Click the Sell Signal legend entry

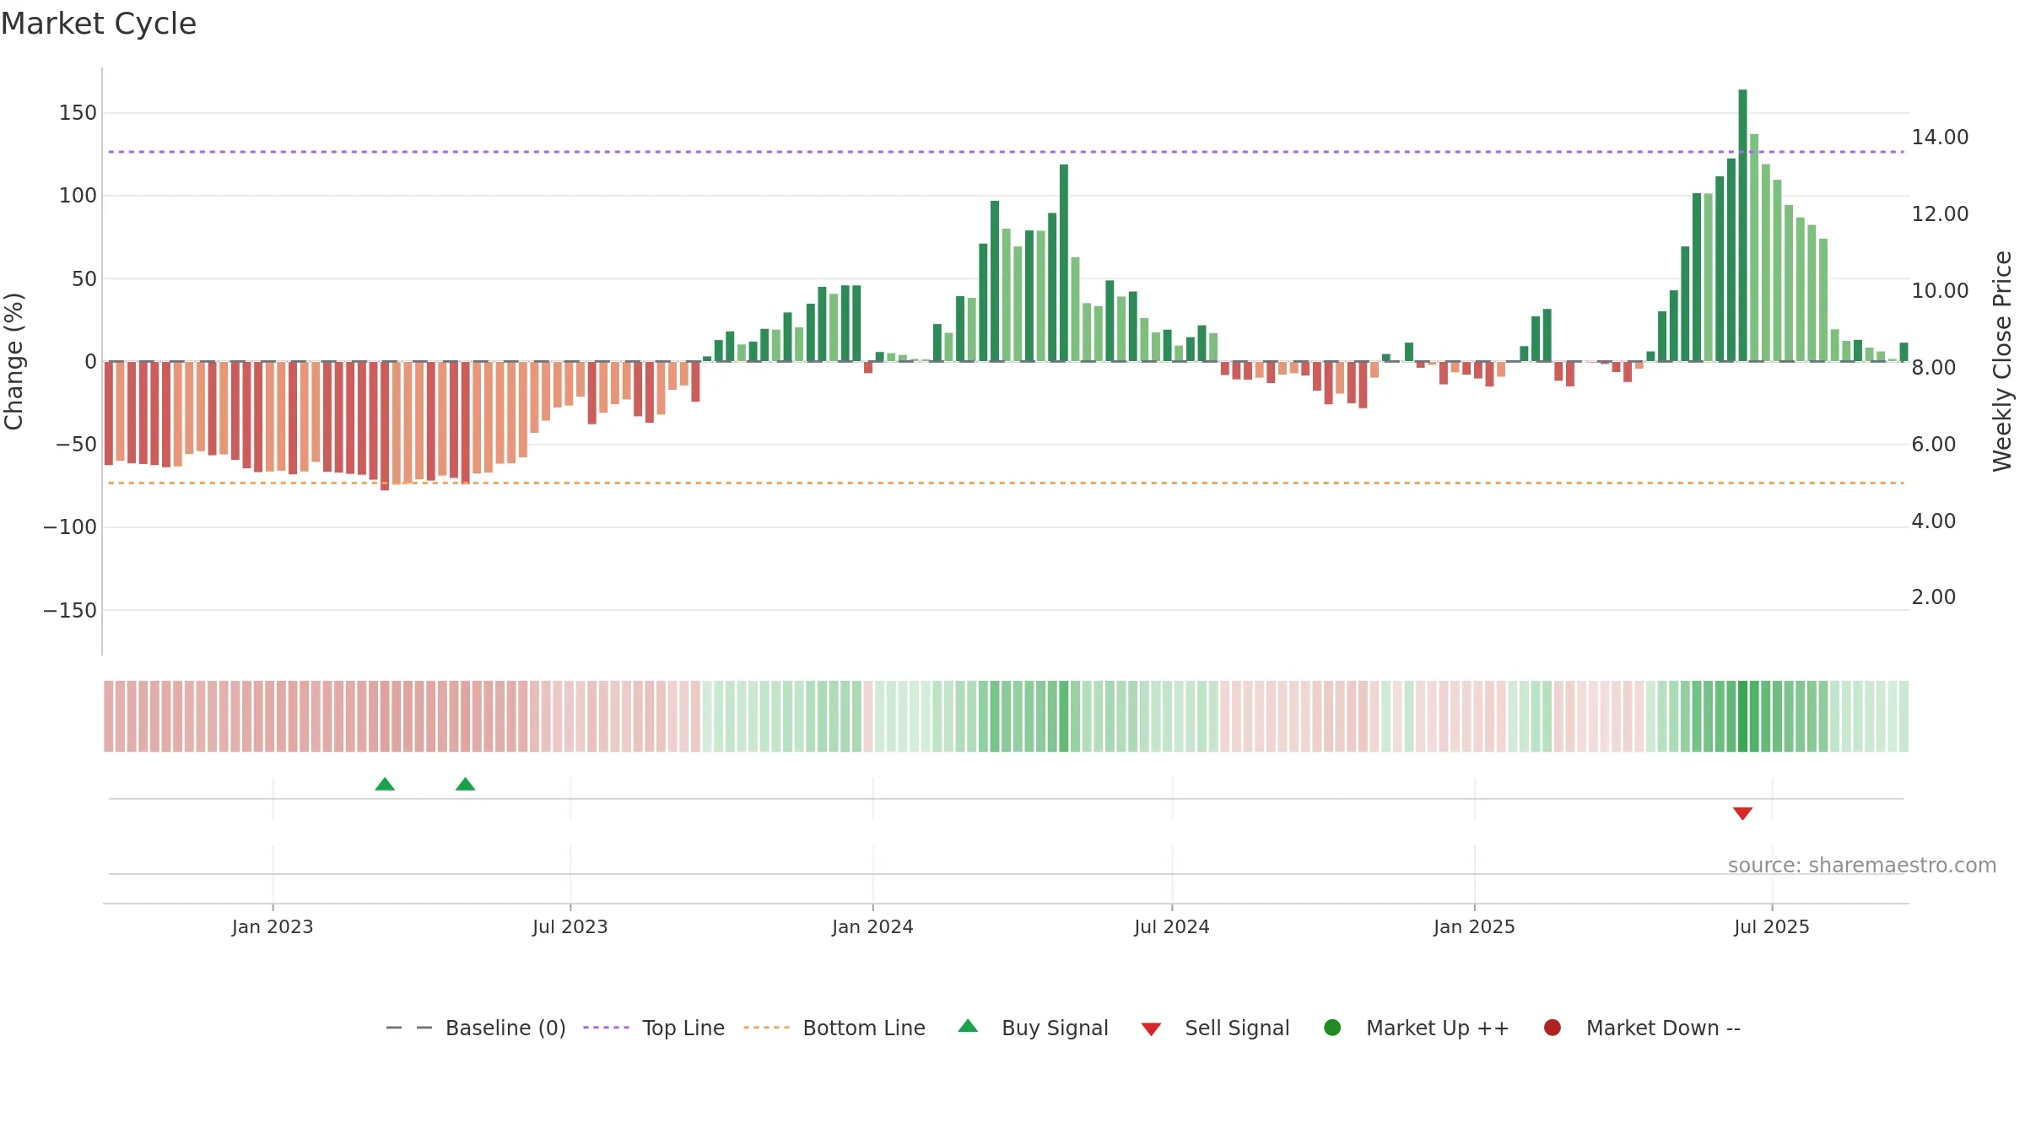click(x=1215, y=1028)
